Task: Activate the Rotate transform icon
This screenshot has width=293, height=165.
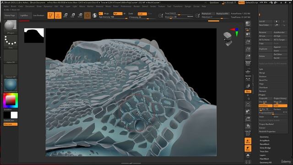Action: click(80, 15)
